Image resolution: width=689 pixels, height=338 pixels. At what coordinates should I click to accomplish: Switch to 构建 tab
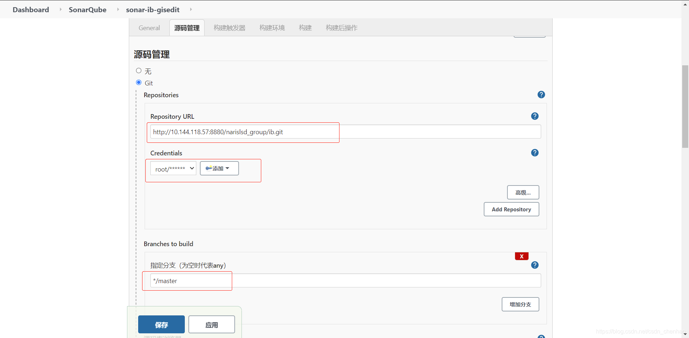[305, 28]
